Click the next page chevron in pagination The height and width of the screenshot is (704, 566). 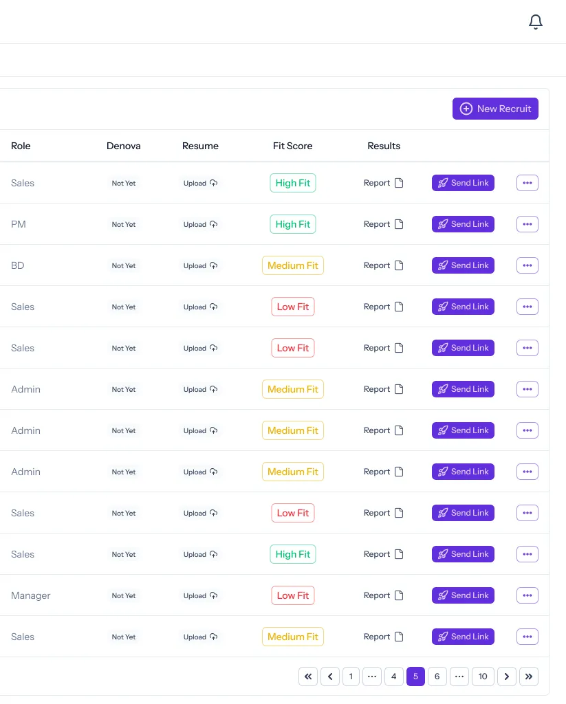(507, 676)
